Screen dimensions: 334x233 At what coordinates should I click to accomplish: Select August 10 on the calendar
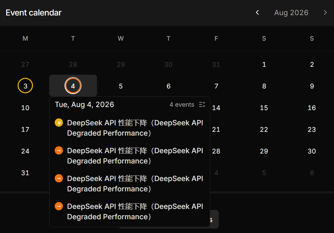(25, 108)
